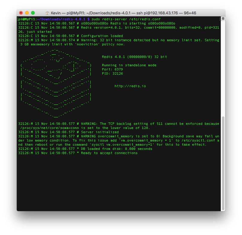Click the home folder icon in title bar
The width and height of the screenshot is (242, 235).
(x=47, y=13)
